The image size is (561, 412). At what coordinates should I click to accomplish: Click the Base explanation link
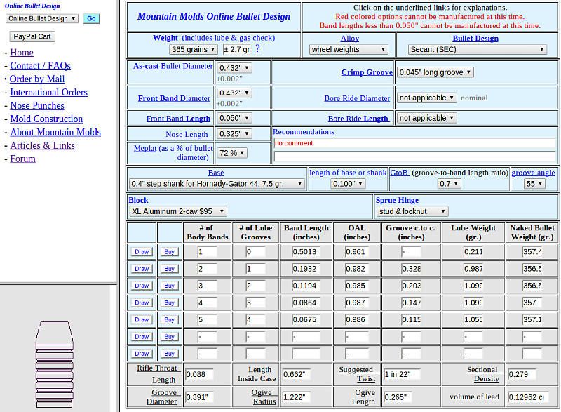point(216,173)
